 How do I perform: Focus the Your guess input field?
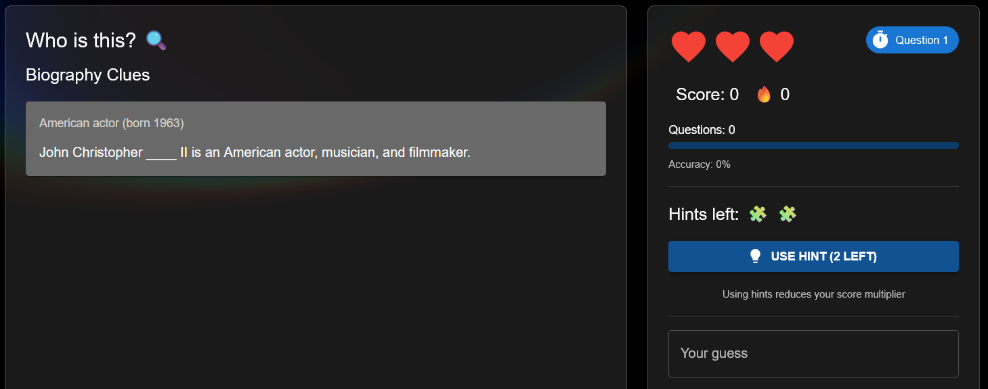(813, 354)
